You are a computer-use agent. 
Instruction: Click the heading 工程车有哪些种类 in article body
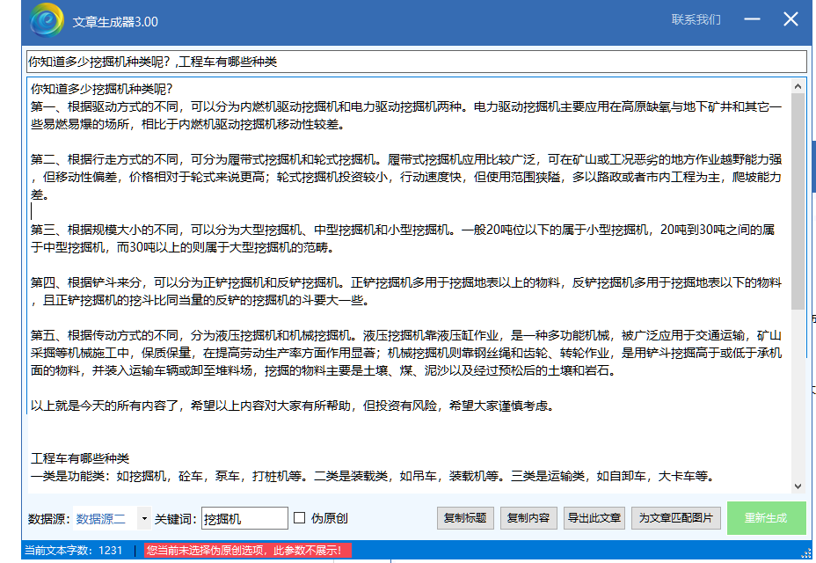[80, 458]
